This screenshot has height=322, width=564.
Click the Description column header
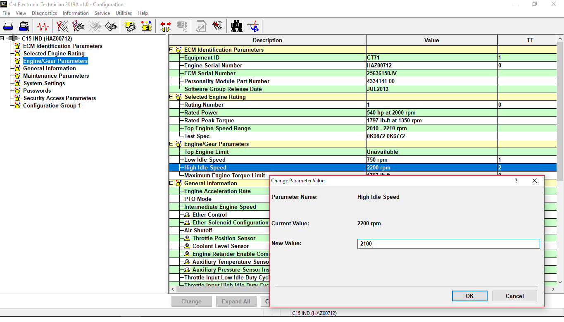[x=267, y=40]
